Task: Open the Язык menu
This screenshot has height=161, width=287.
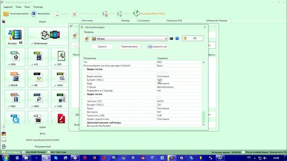Action: click(27, 7)
